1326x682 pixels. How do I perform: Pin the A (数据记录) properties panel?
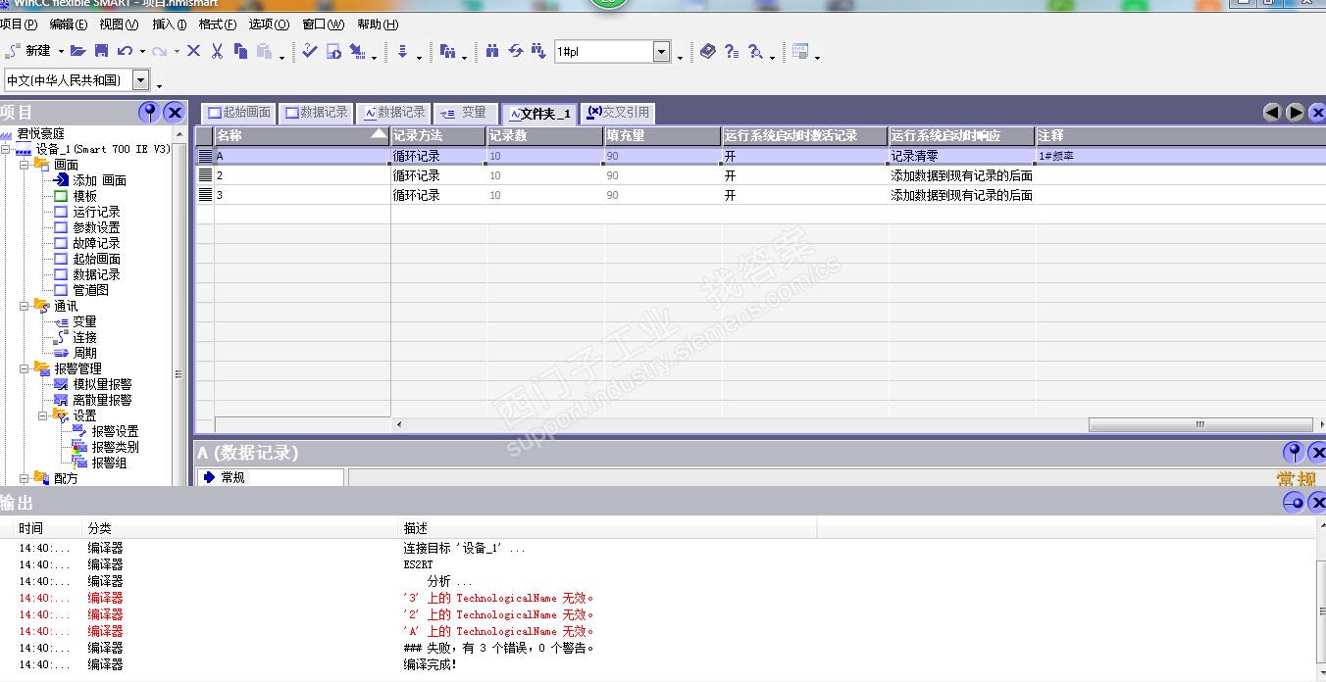1295,452
